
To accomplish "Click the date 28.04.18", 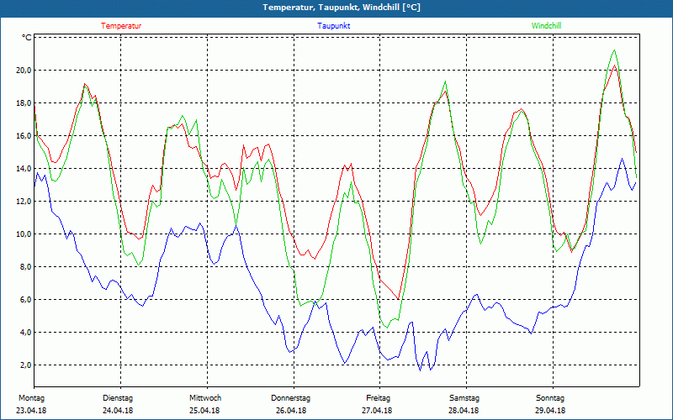I will [464, 411].
